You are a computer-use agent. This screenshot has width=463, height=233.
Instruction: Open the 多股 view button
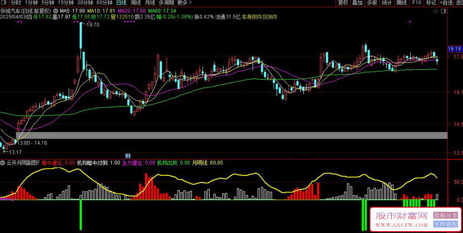372,3
